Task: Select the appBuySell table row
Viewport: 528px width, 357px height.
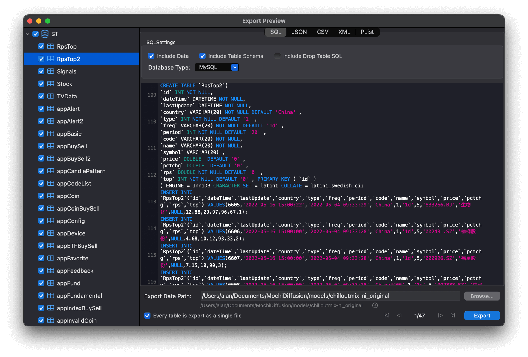Action: pyautogui.click(x=82, y=146)
